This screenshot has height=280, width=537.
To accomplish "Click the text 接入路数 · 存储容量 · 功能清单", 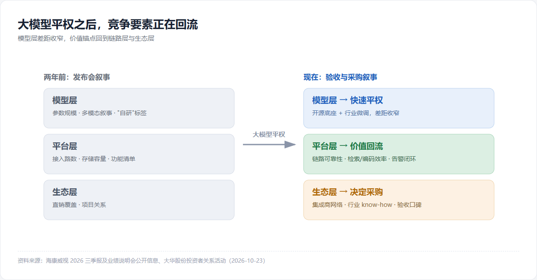I will pyautogui.click(x=94, y=159).
